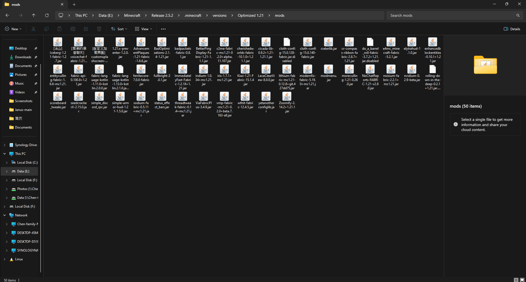Expand the Linux tree node
The image size is (526, 282).
click(5, 259)
